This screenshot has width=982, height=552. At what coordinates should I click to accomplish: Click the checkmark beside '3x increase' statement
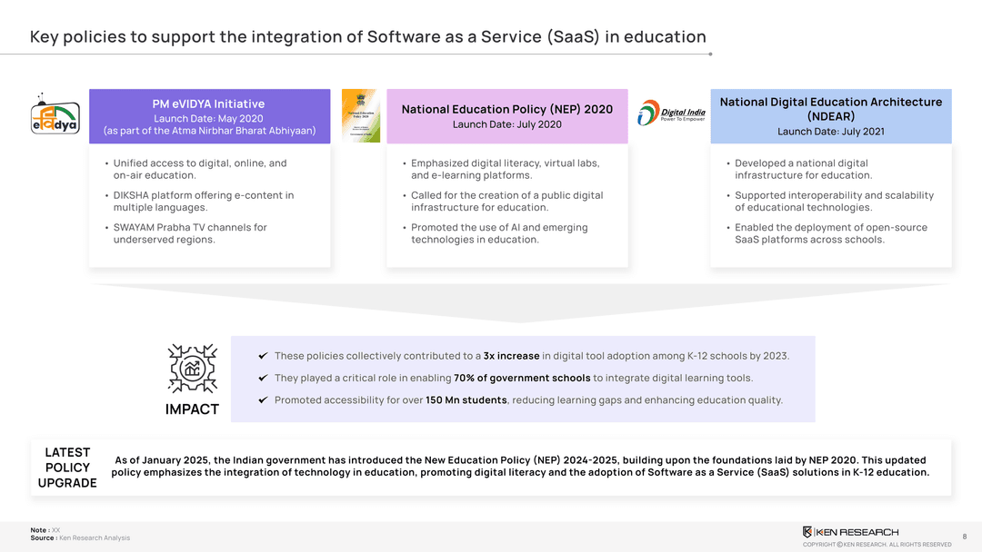(263, 356)
